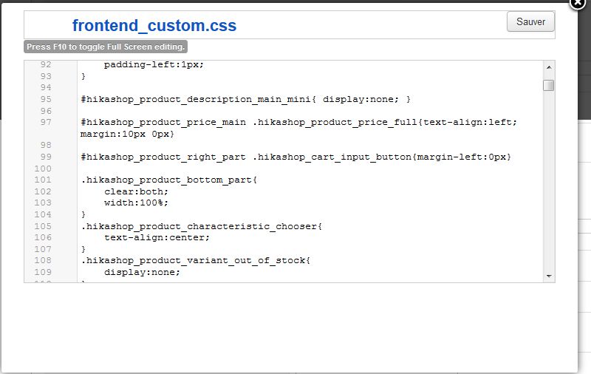Click line number 95 in gutter
The width and height of the screenshot is (591, 374).
[x=46, y=99]
